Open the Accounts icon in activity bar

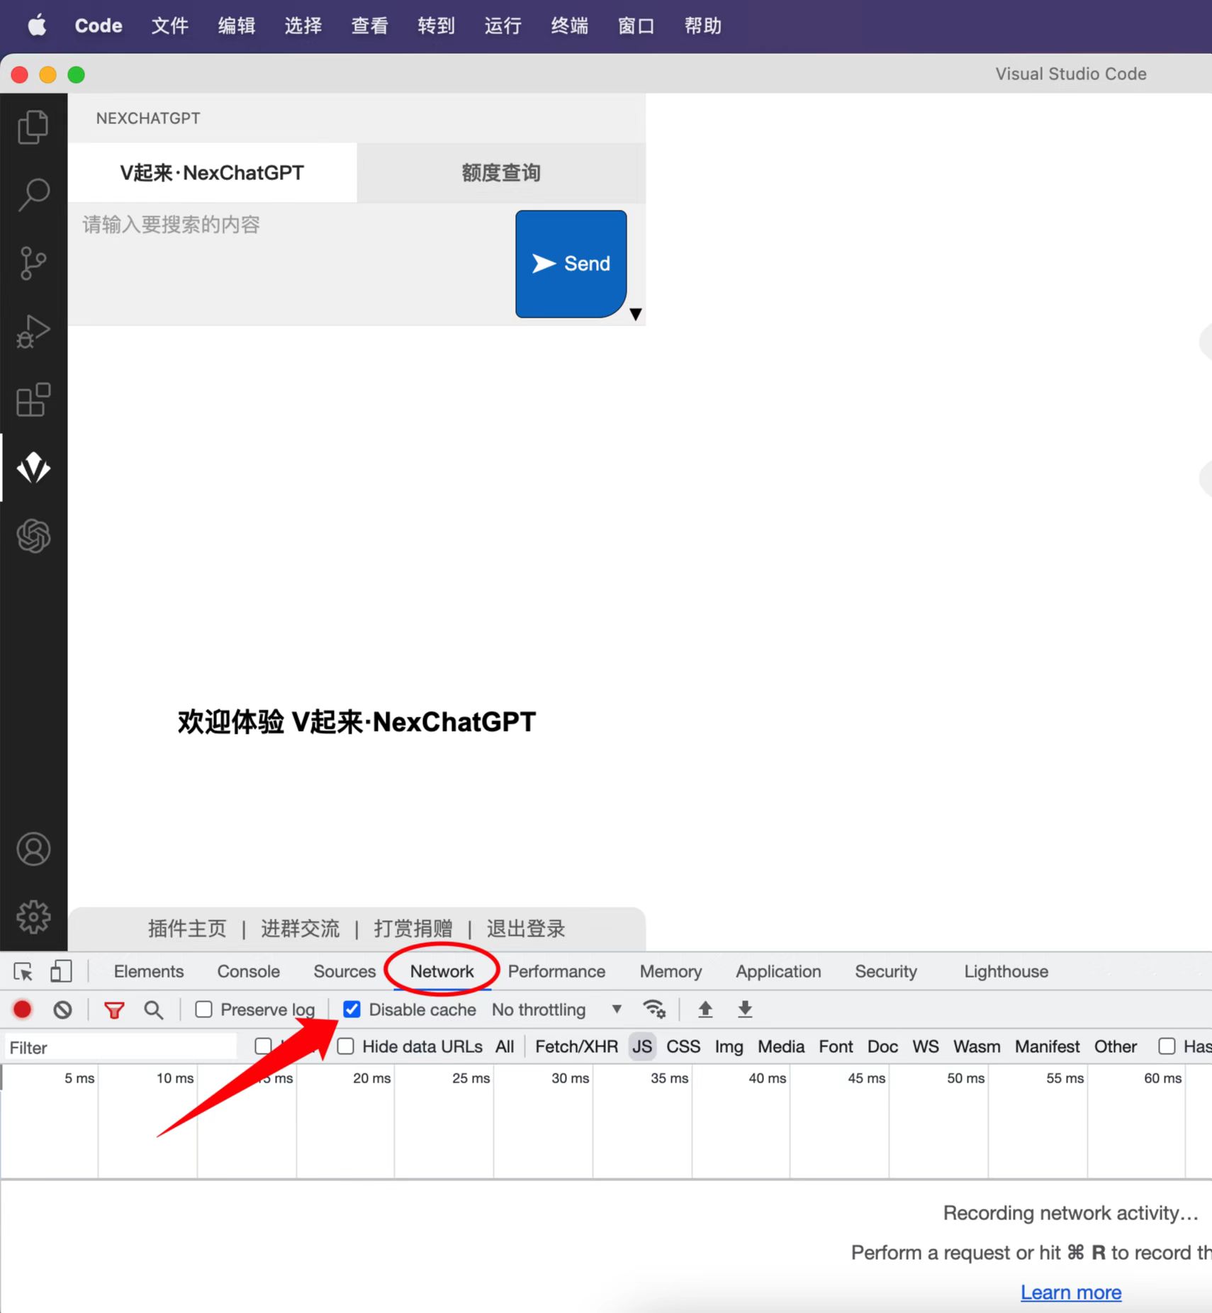pos(33,849)
